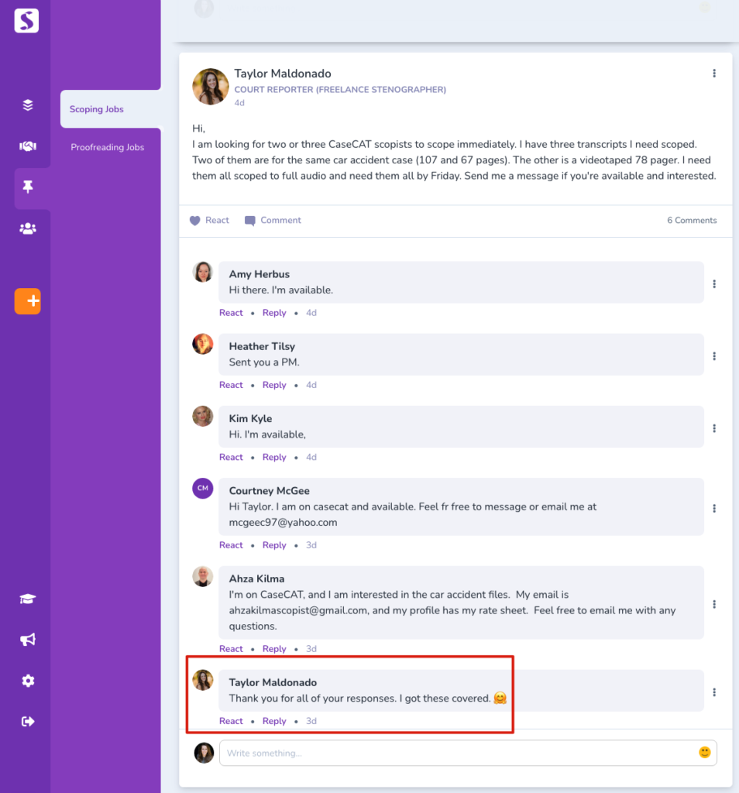Open Ahza Kilma's avatar
The width and height of the screenshot is (739, 793).
click(x=203, y=576)
